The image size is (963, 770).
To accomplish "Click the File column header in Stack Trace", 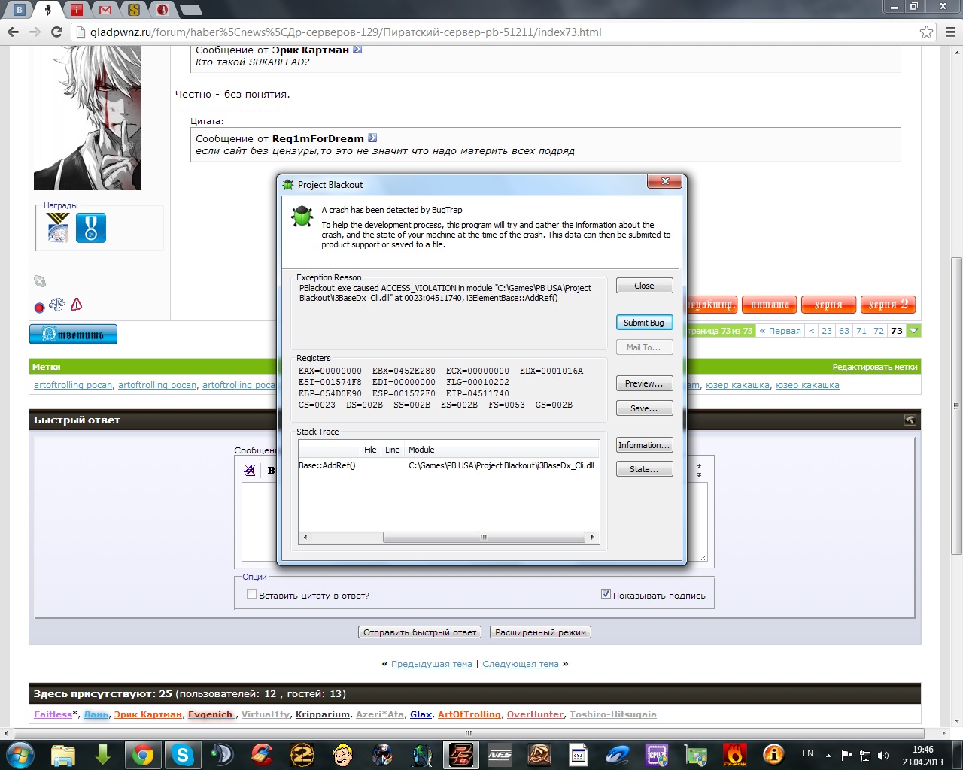I will click(x=370, y=450).
